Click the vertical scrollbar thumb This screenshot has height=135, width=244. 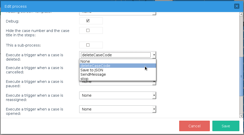coord(241,76)
